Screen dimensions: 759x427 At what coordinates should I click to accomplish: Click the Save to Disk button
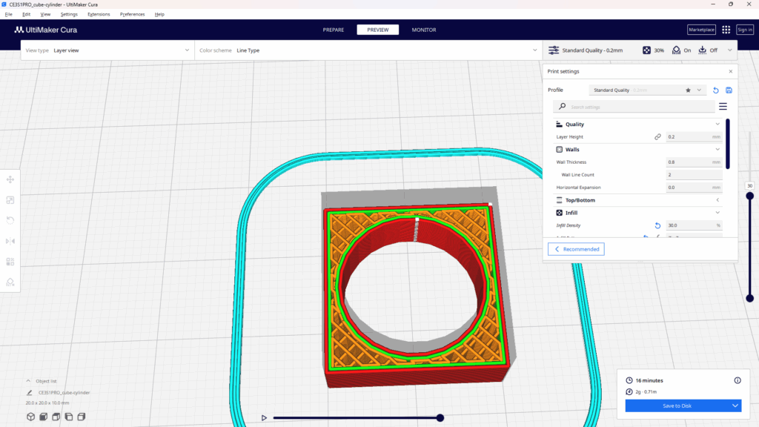pos(677,406)
